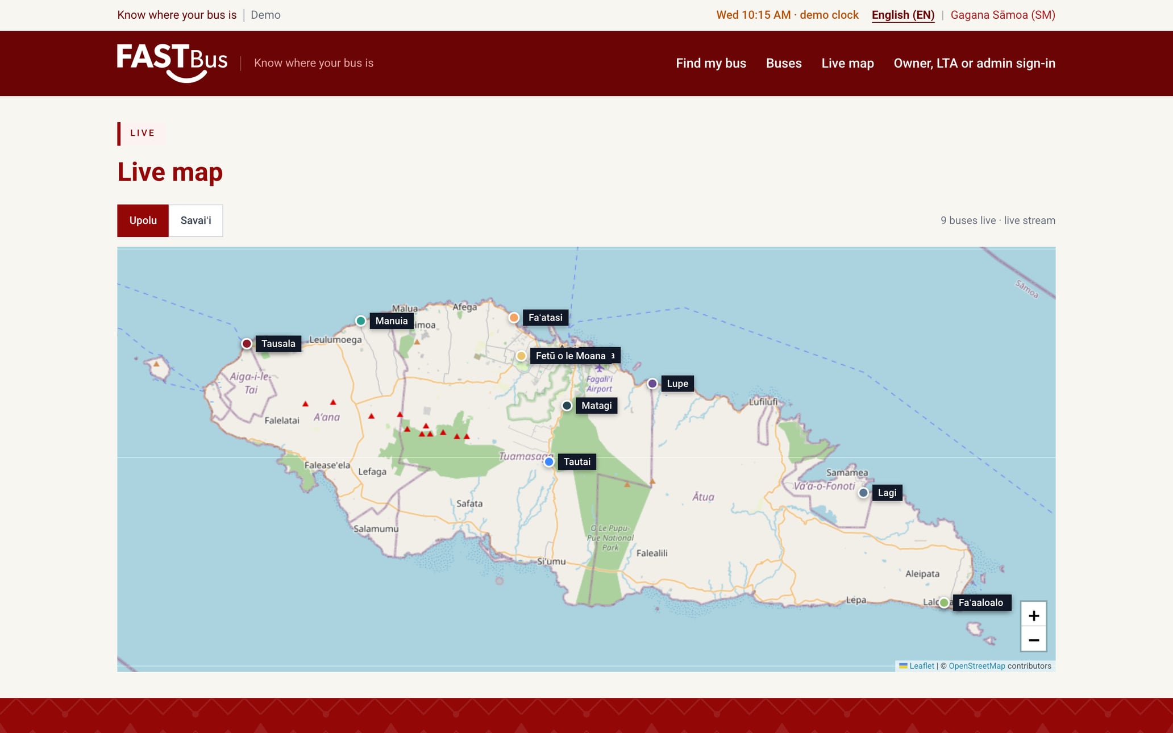This screenshot has height=733, width=1173.
Task: Click the Manuia bus label
Action: [392, 321]
